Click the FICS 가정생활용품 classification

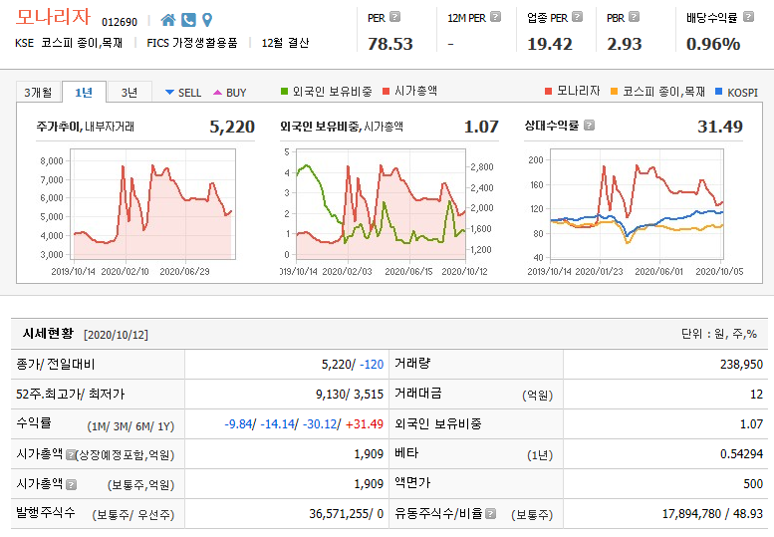coord(192,43)
